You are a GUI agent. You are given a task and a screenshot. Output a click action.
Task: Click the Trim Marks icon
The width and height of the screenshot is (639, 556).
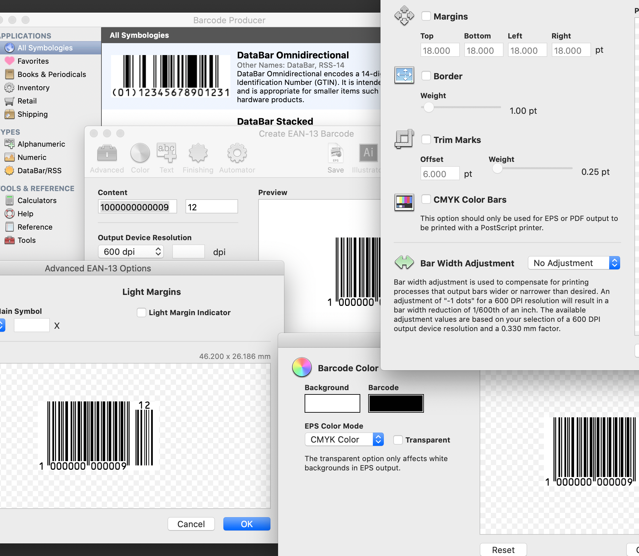tap(404, 139)
